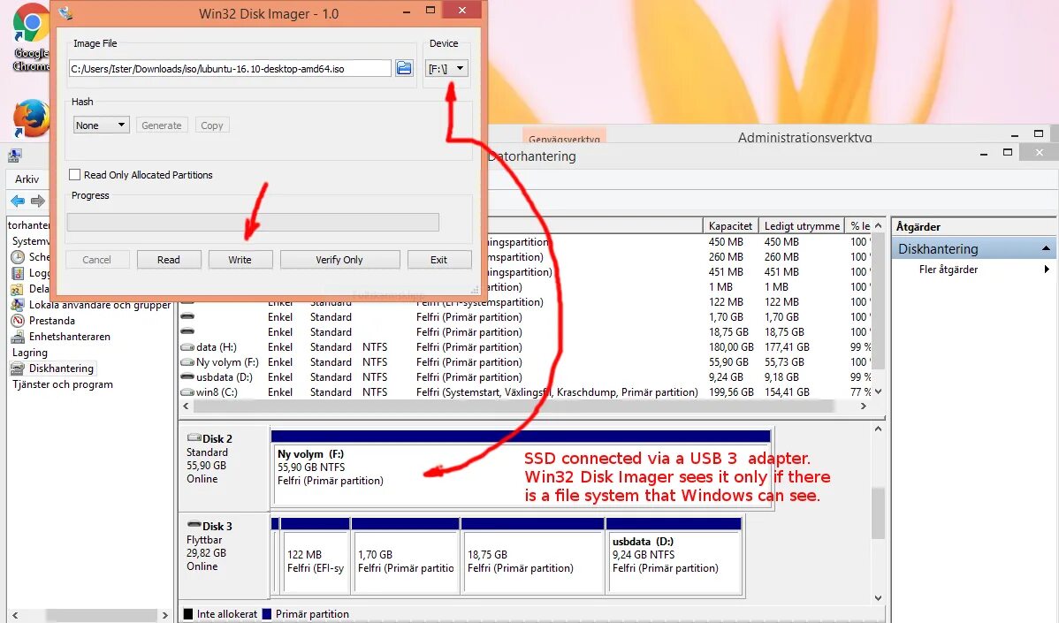
Task: Select Tjänster och program tree item
Action: (63, 384)
